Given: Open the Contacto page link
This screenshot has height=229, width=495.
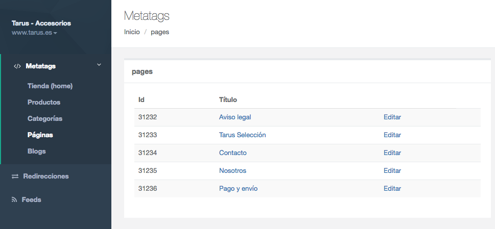Looking at the screenshot, I should click(232, 153).
